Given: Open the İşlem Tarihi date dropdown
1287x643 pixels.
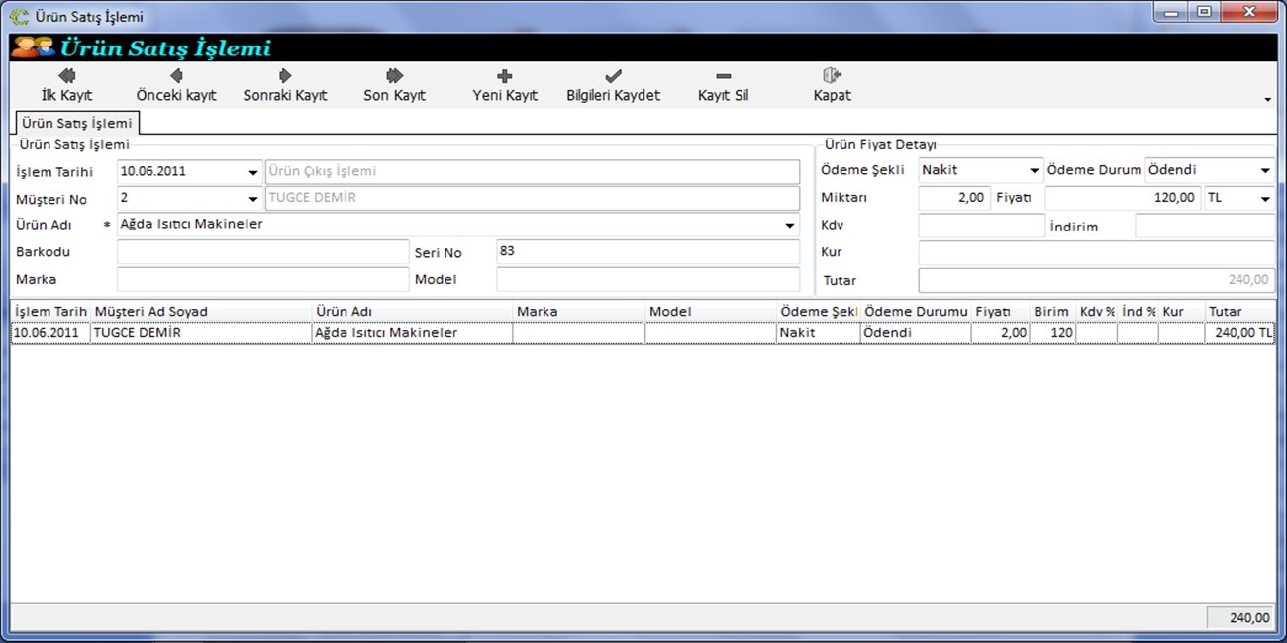Looking at the screenshot, I should coord(253,172).
